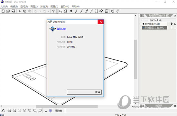This screenshot has width=177, height=116.
Task: Open the 空间(S) menu
Action: click(x=24, y=6)
